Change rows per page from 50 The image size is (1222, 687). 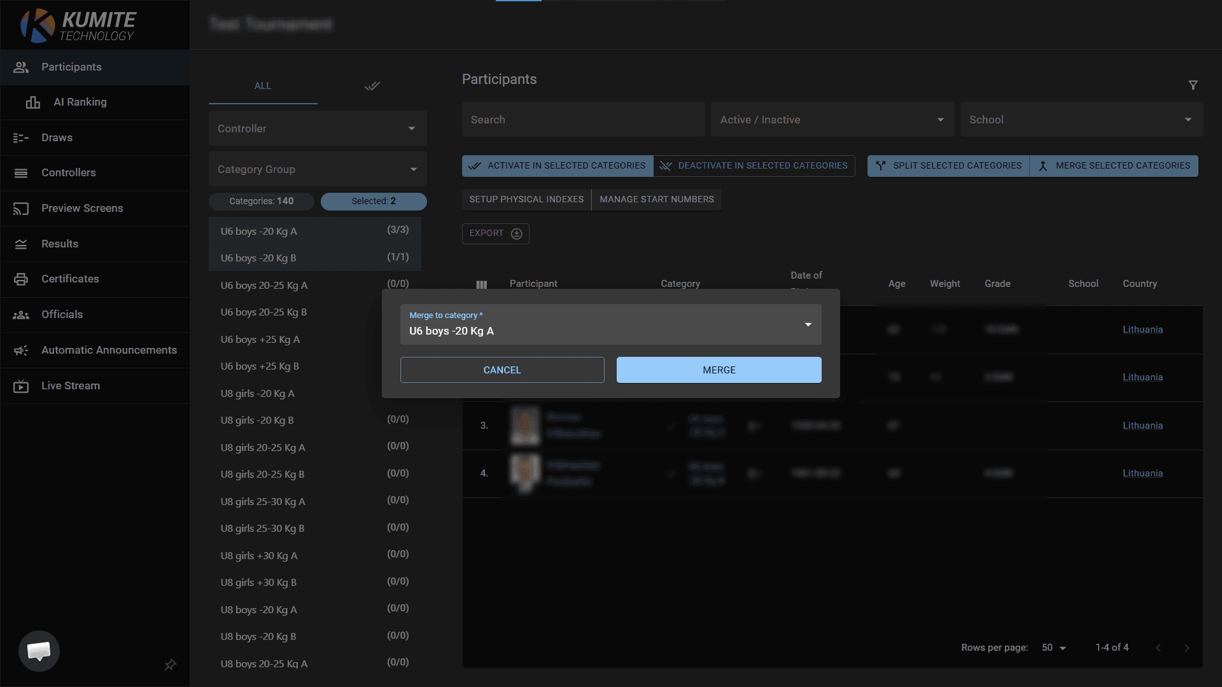(1053, 647)
